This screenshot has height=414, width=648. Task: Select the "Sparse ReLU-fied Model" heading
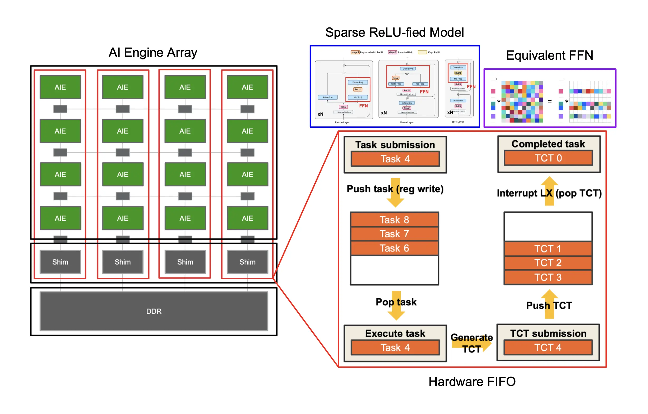pyautogui.click(x=394, y=32)
